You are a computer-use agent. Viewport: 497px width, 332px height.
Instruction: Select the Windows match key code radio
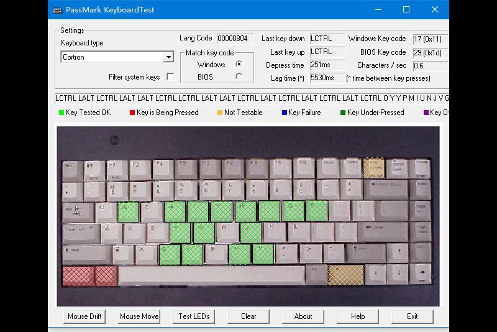(x=239, y=64)
